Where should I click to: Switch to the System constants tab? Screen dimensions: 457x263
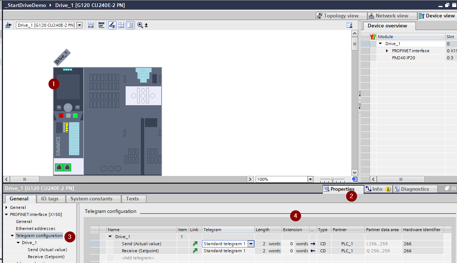(x=93, y=199)
